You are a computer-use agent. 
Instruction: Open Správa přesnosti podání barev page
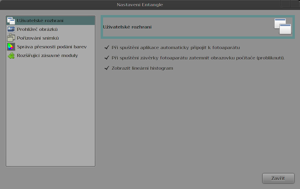click(x=50, y=47)
